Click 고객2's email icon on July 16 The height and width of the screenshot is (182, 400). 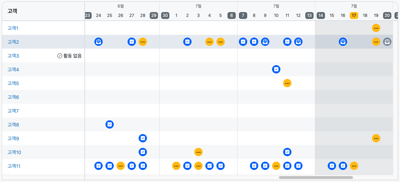click(x=343, y=42)
